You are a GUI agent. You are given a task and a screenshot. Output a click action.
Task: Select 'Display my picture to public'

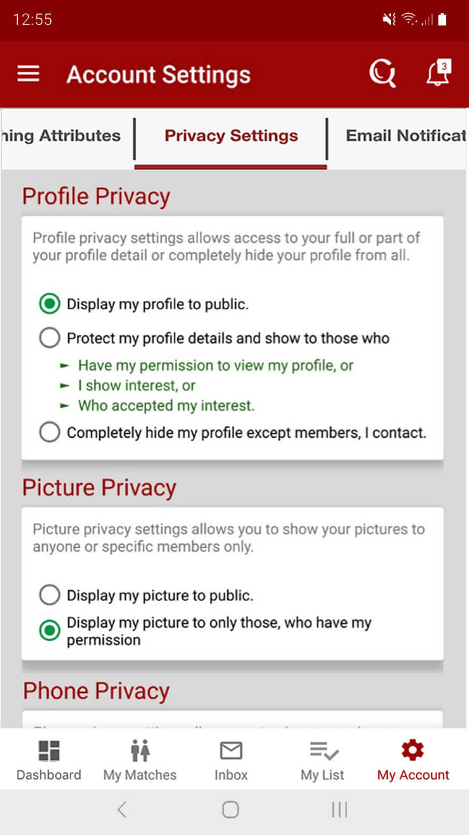pos(50,595)
